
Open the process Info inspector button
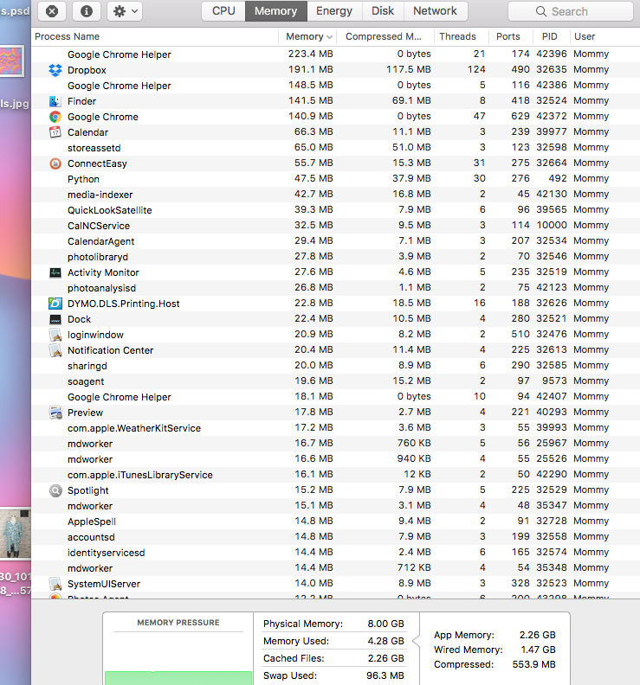(x=87, y=11)
